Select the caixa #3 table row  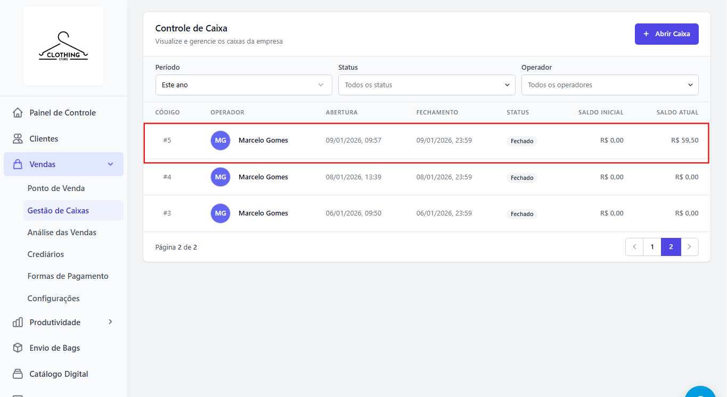coord(426,213)
